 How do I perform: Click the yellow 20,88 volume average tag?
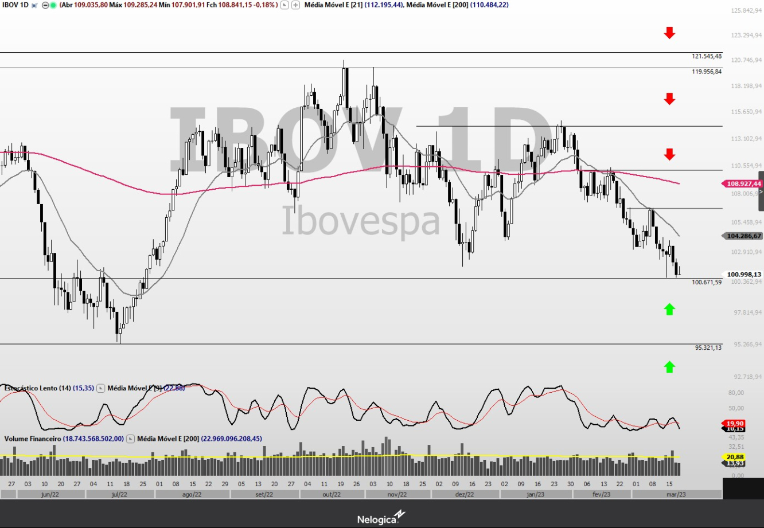[x=734, y=457]
